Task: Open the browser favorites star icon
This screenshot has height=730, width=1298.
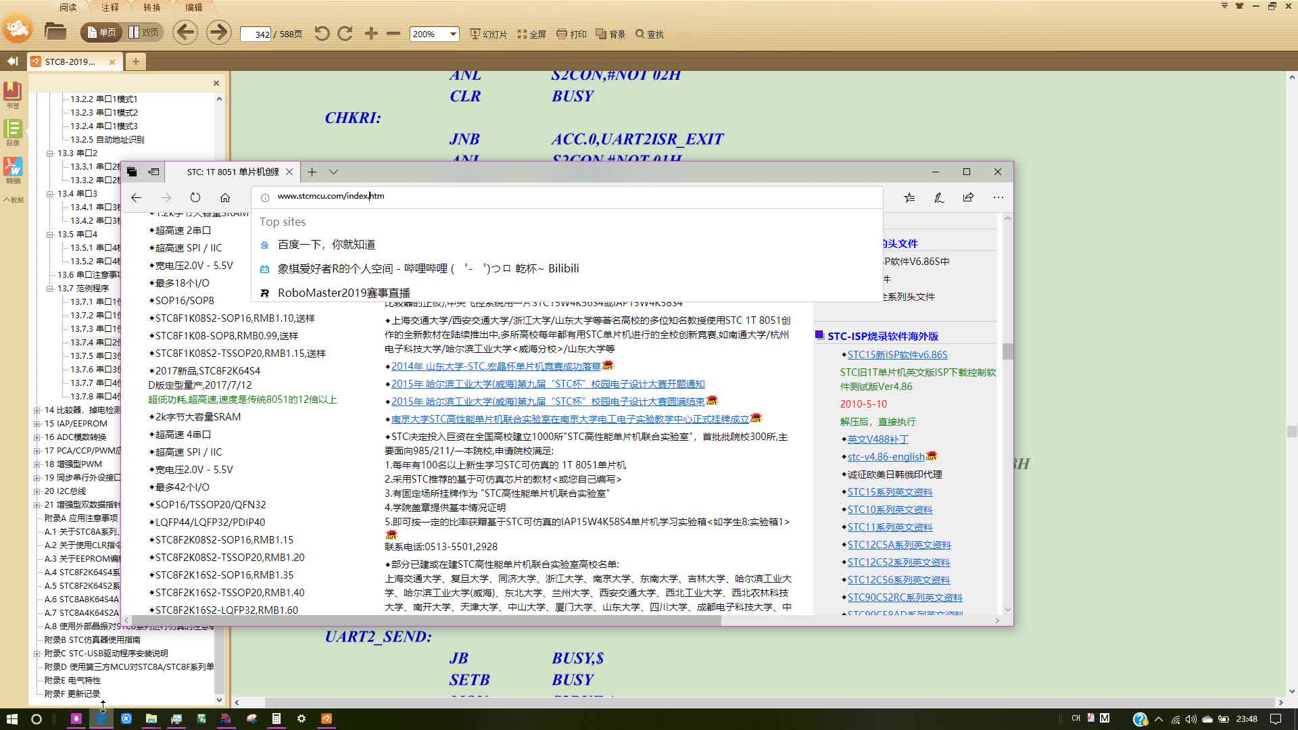Action: tap(909, 197)
